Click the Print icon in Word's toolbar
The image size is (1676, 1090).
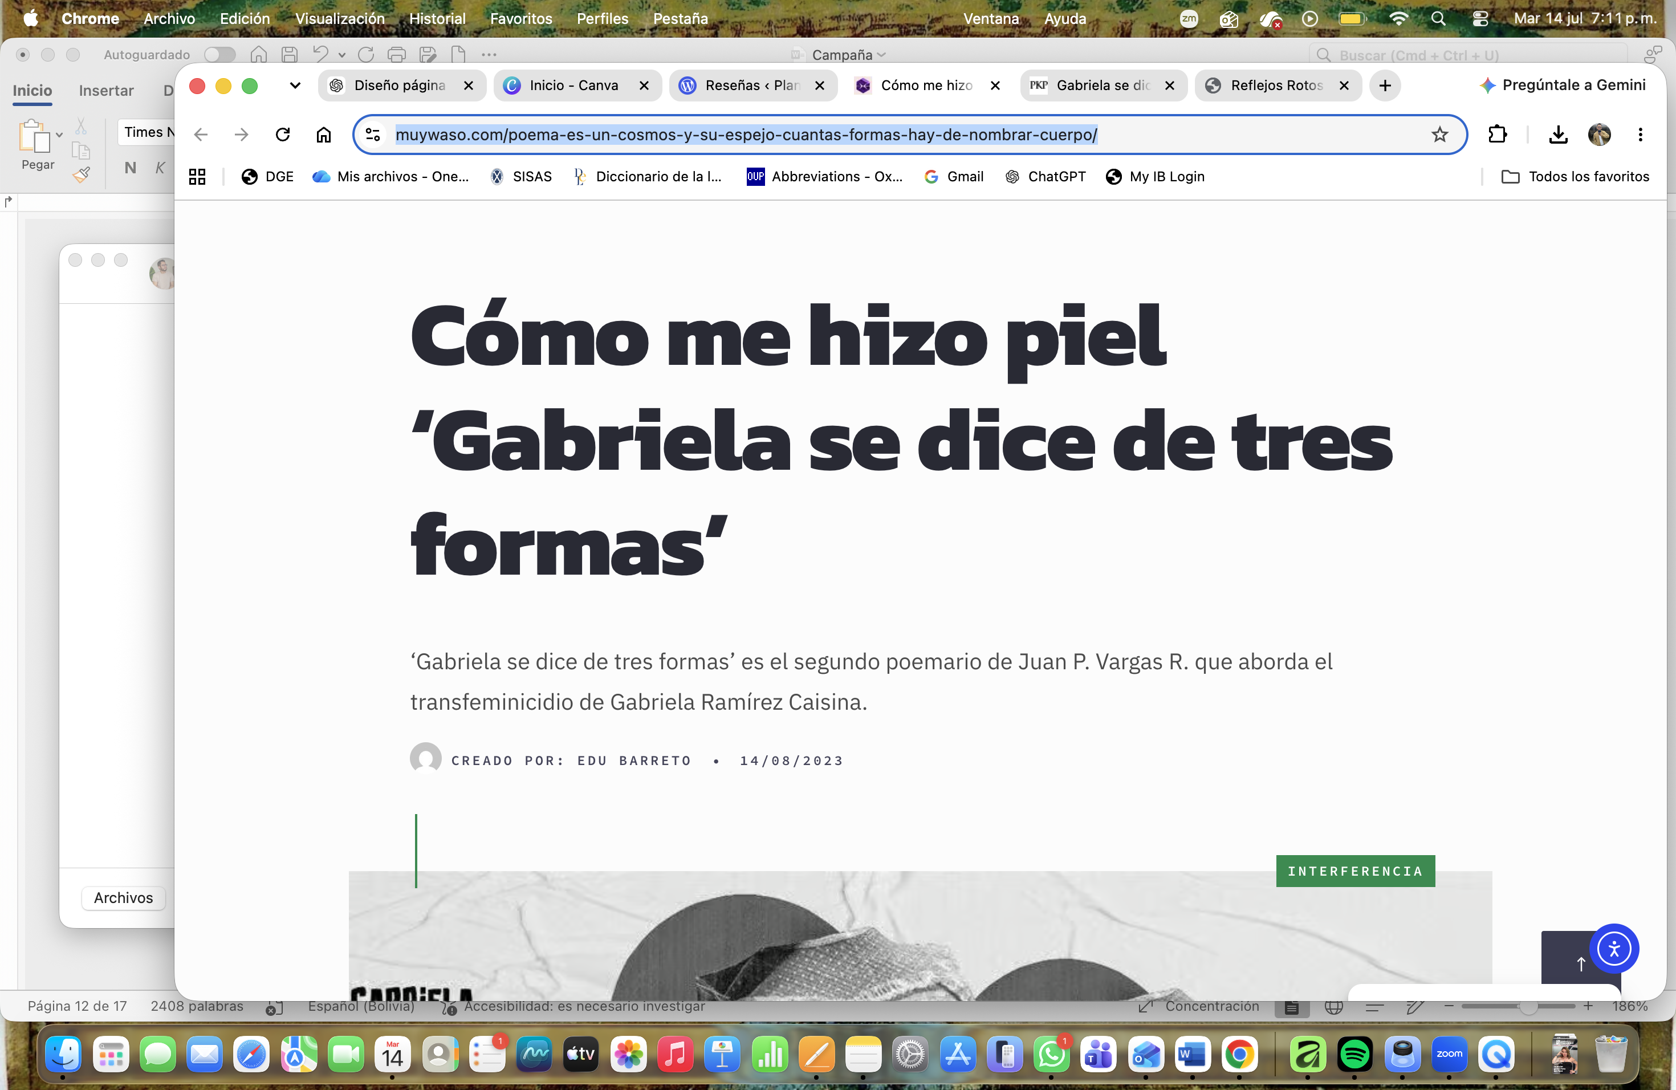[397, 54]
